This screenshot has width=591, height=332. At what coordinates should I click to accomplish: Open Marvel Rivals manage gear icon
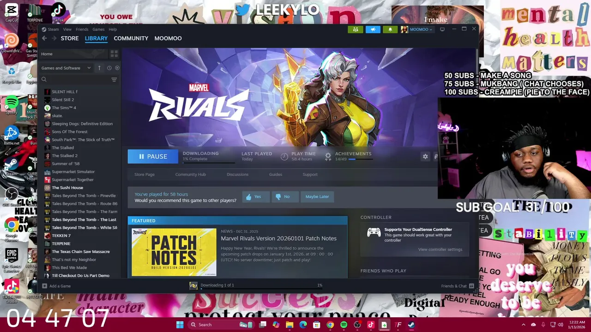click(x=425, y=156)
